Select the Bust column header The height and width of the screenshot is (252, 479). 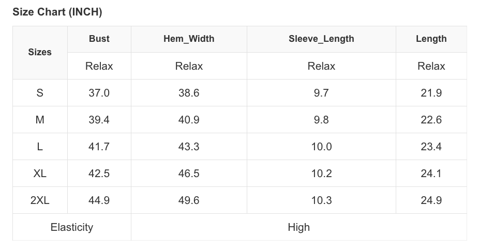point(99,39)
